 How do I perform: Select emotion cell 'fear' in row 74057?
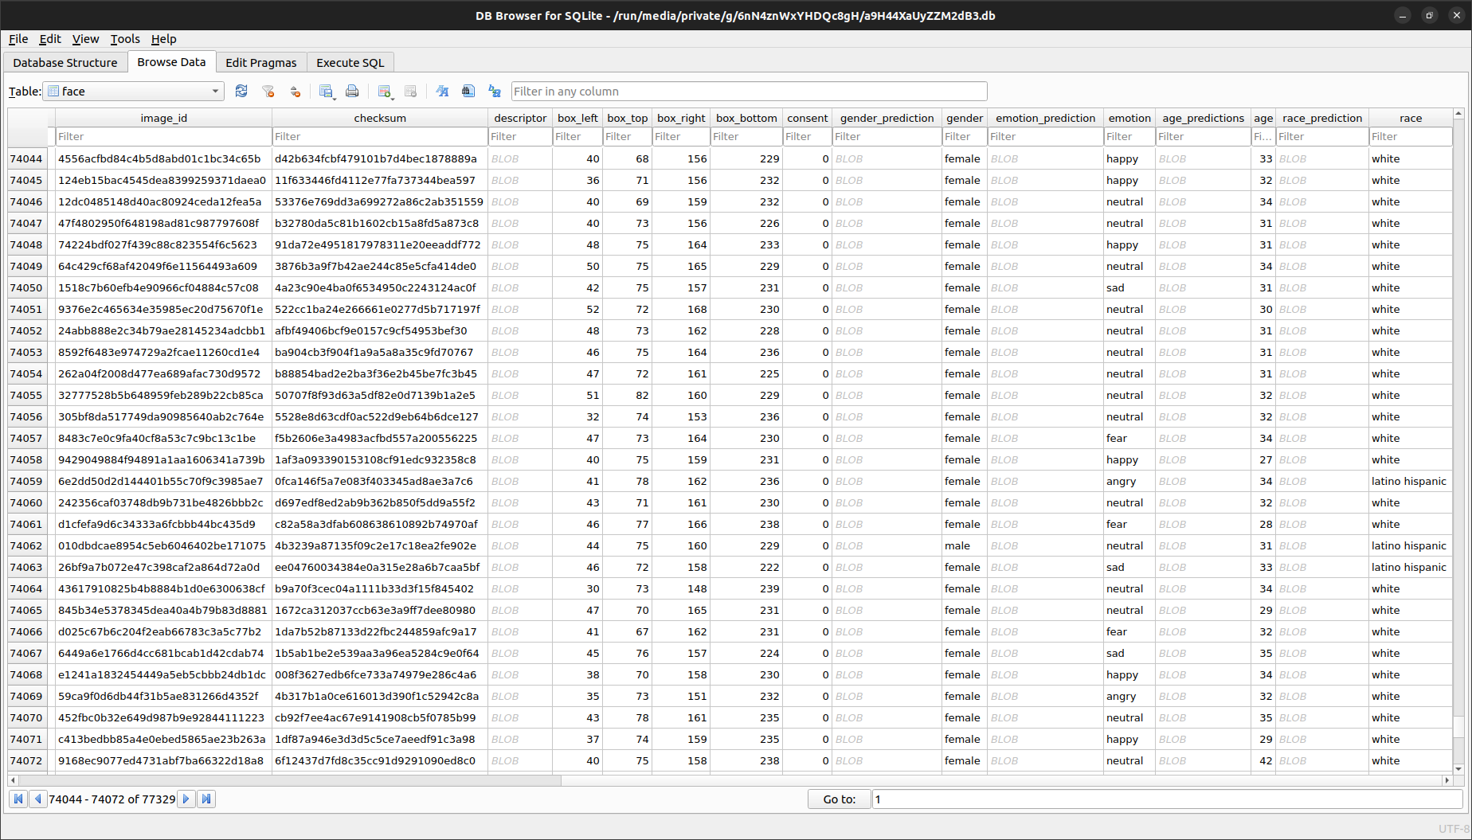click(x=1129, y=439)
